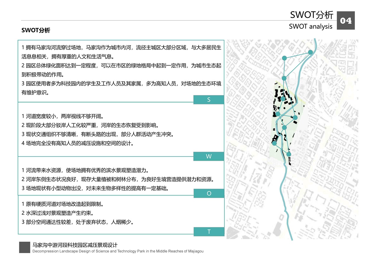Image resolution: width=373 pixels, height=263 pixels.
Task: Click the line '2 水深过浅对景观塑造产生约束。'
Action: [57, 213]
